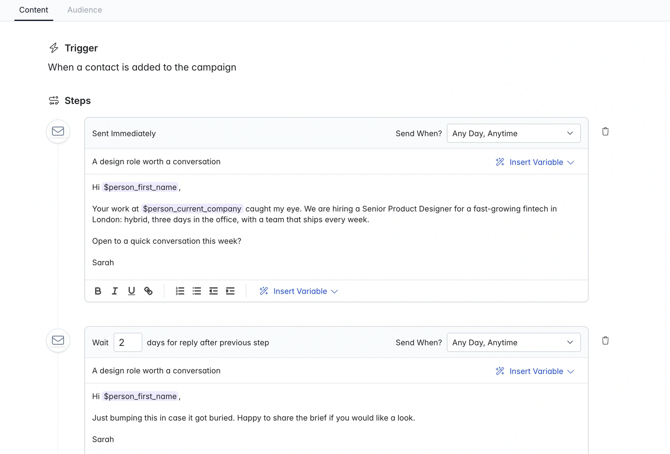Edit the wait days number field
Image resolution: width=670 pixels, height=454 pixels.
coord(128,342)
